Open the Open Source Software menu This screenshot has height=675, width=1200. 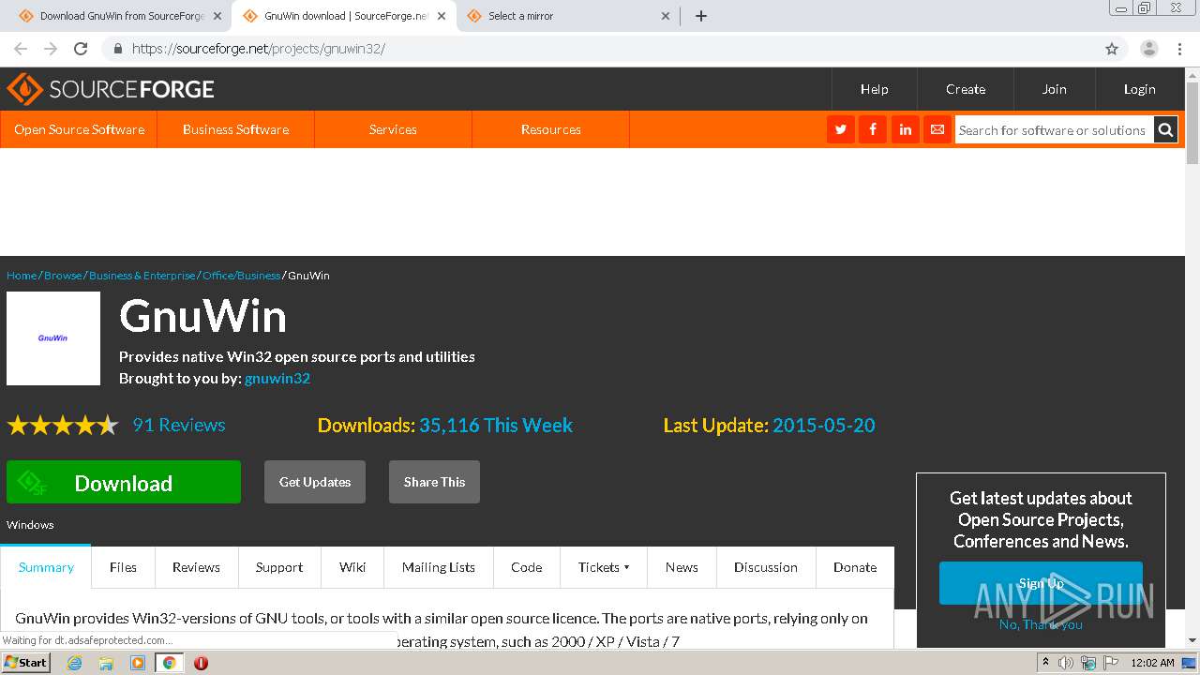coord(79,129)
